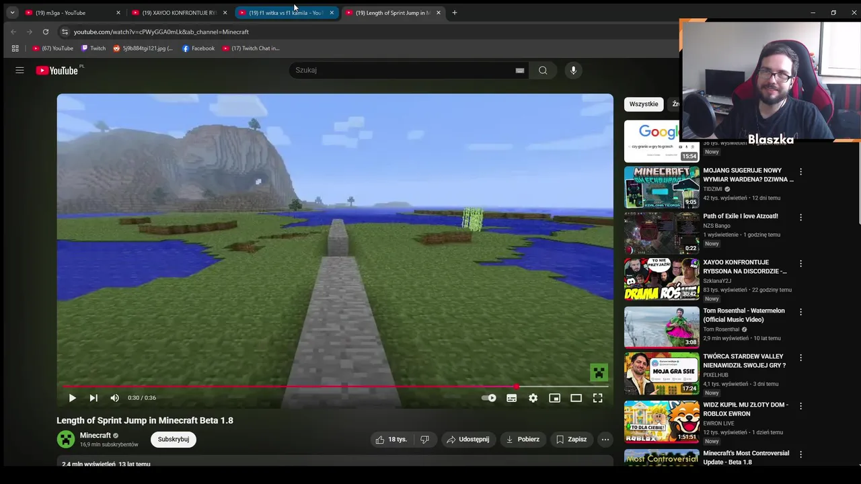
Task: Go to YouTube home via logo
Action: click(57, 70)
